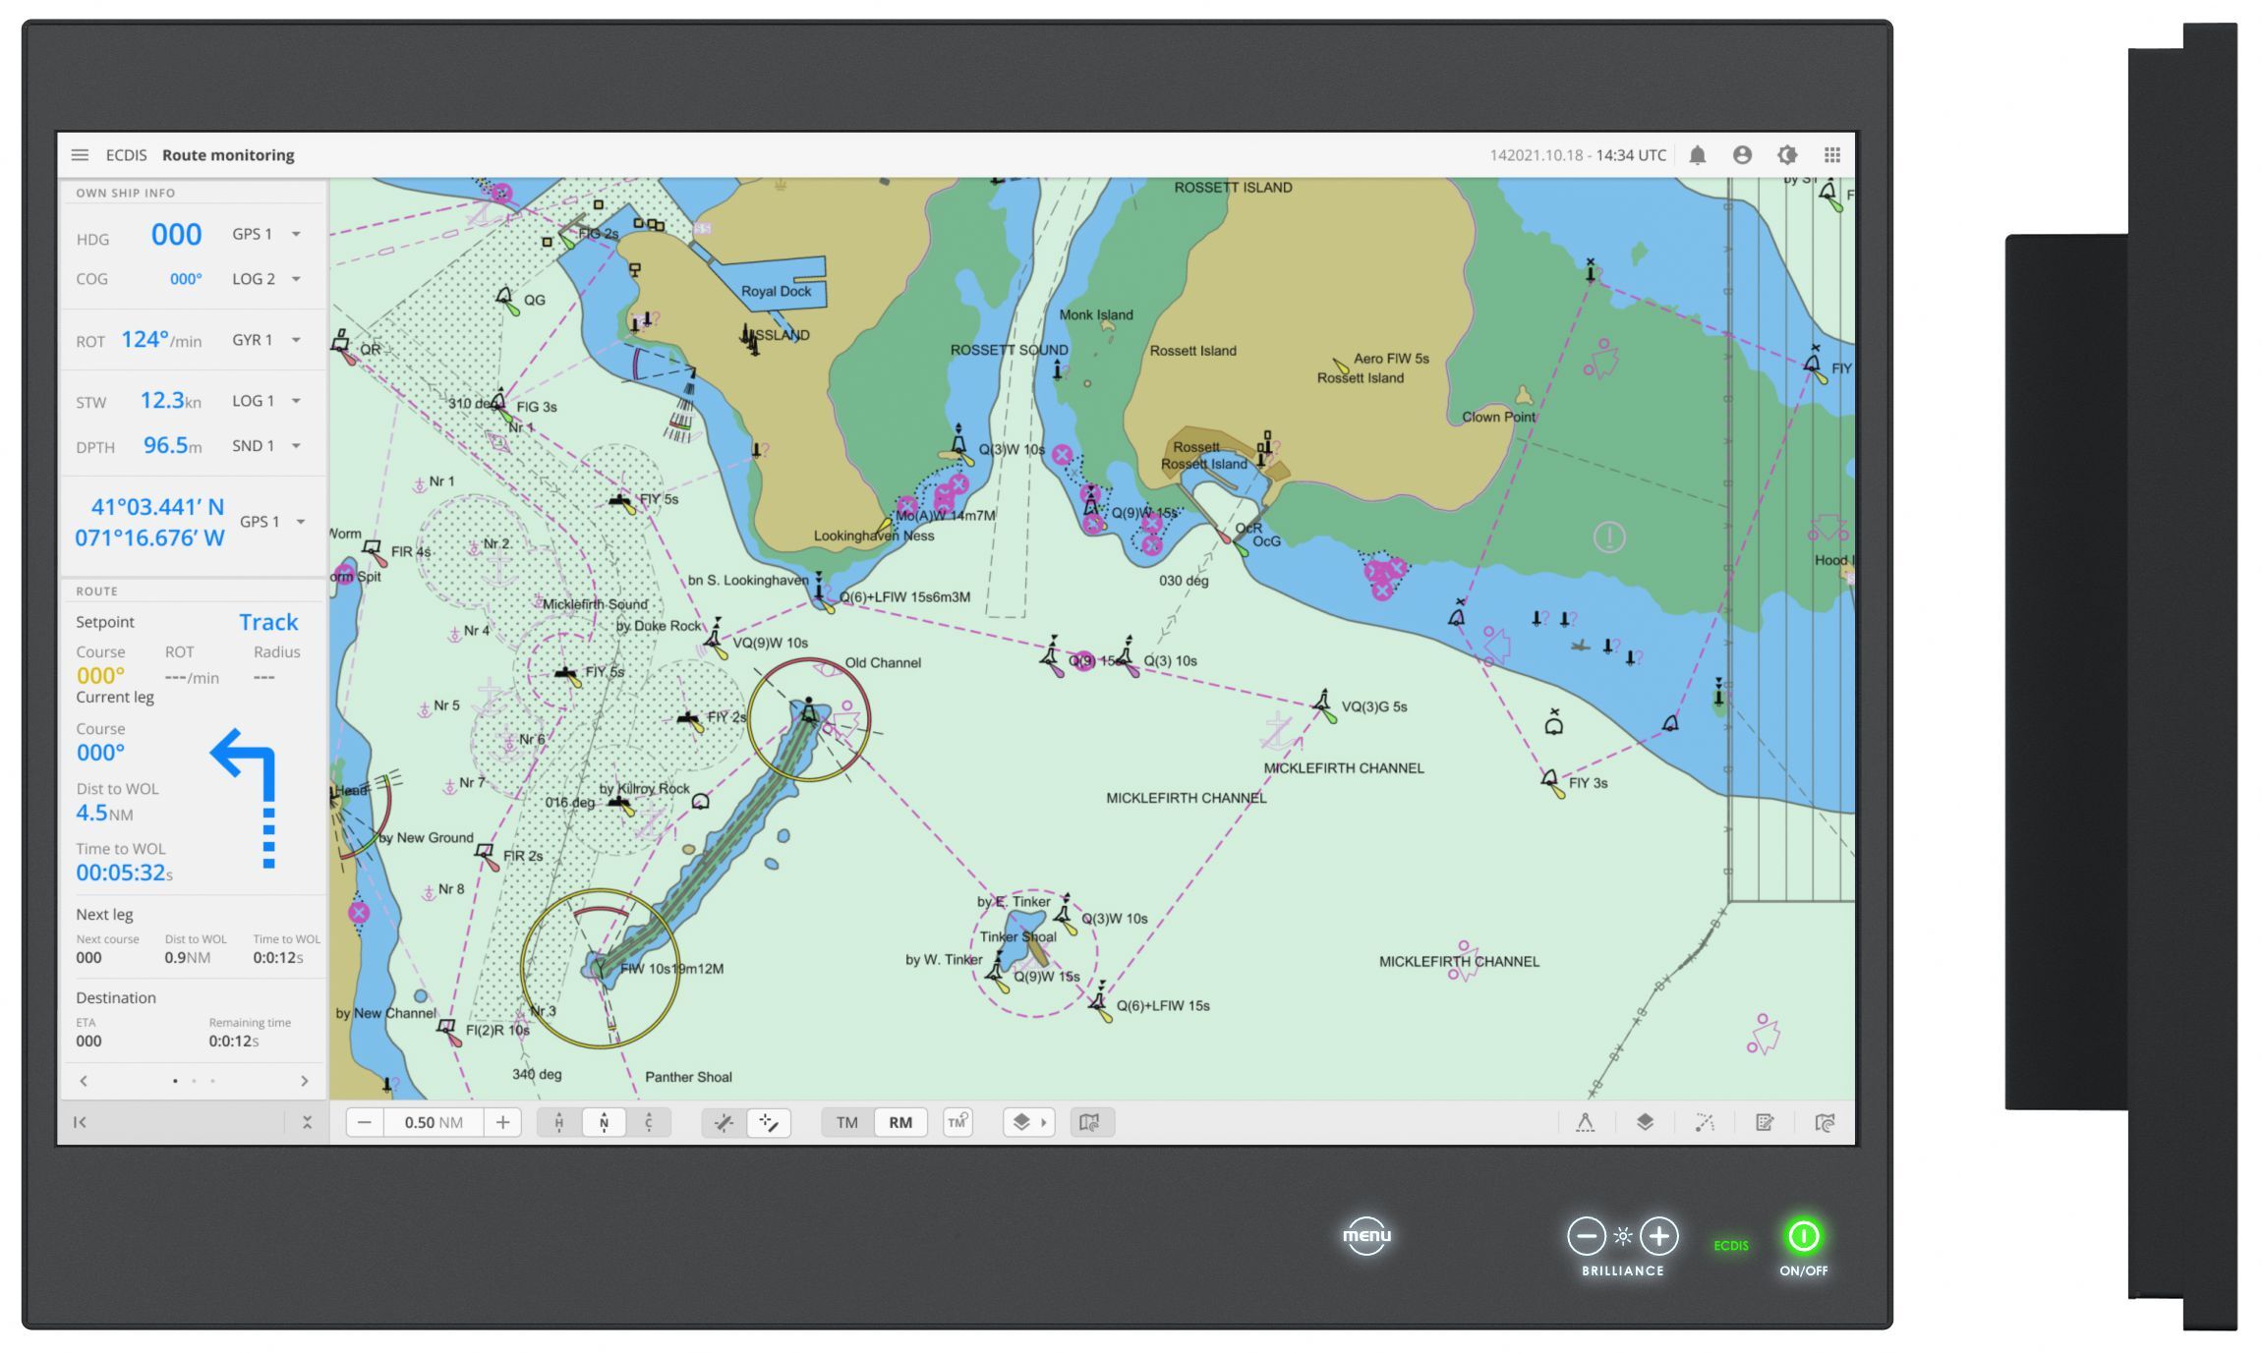Select Course-up orientation C toggle
This screenshot has width=2262, height=1353.
tap(649, 1122)
